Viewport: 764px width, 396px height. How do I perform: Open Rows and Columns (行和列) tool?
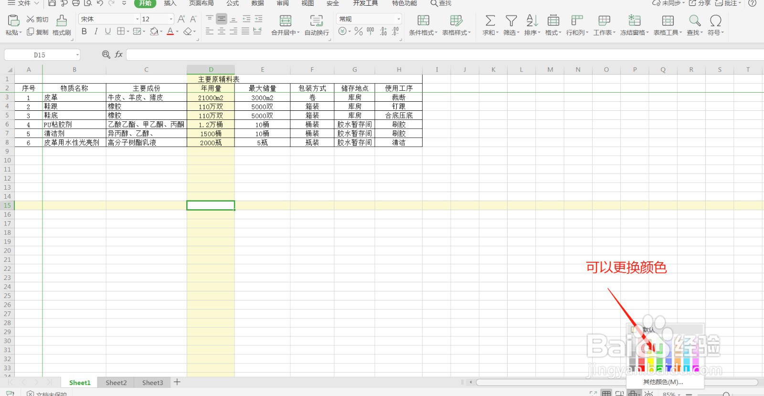click(x=577, y=25)
